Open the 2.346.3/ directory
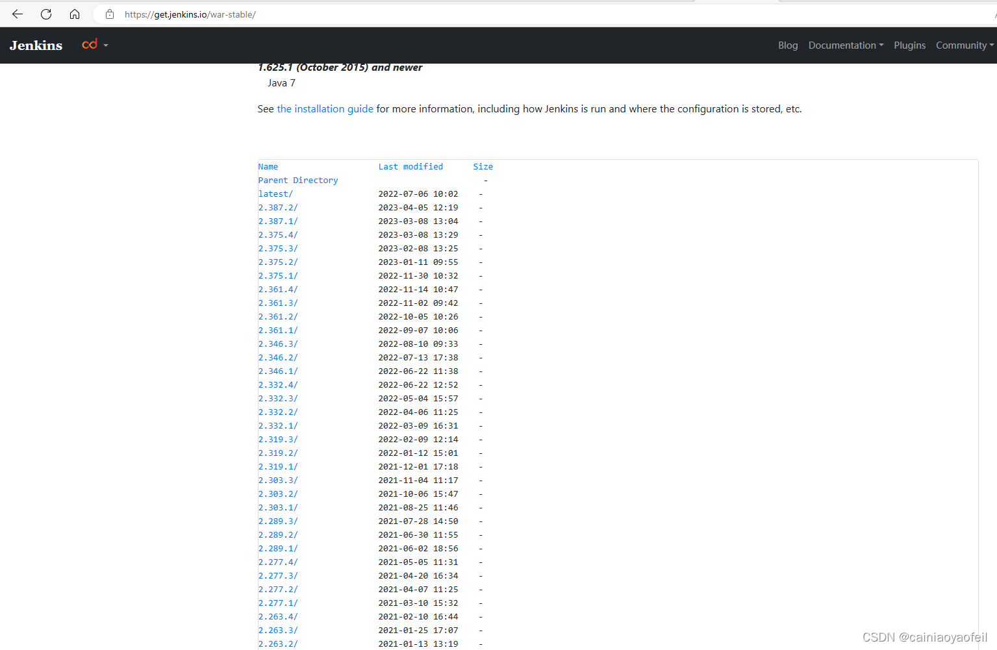Screen dimensions: 997x650 pyautogui.click(x=278, y=344)
